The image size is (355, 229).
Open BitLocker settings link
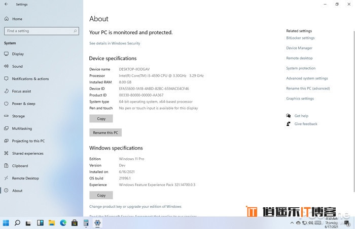click(300, 38)
